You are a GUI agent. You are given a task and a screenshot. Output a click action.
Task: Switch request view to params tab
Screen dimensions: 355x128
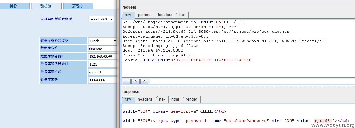(x=145, y=15)
